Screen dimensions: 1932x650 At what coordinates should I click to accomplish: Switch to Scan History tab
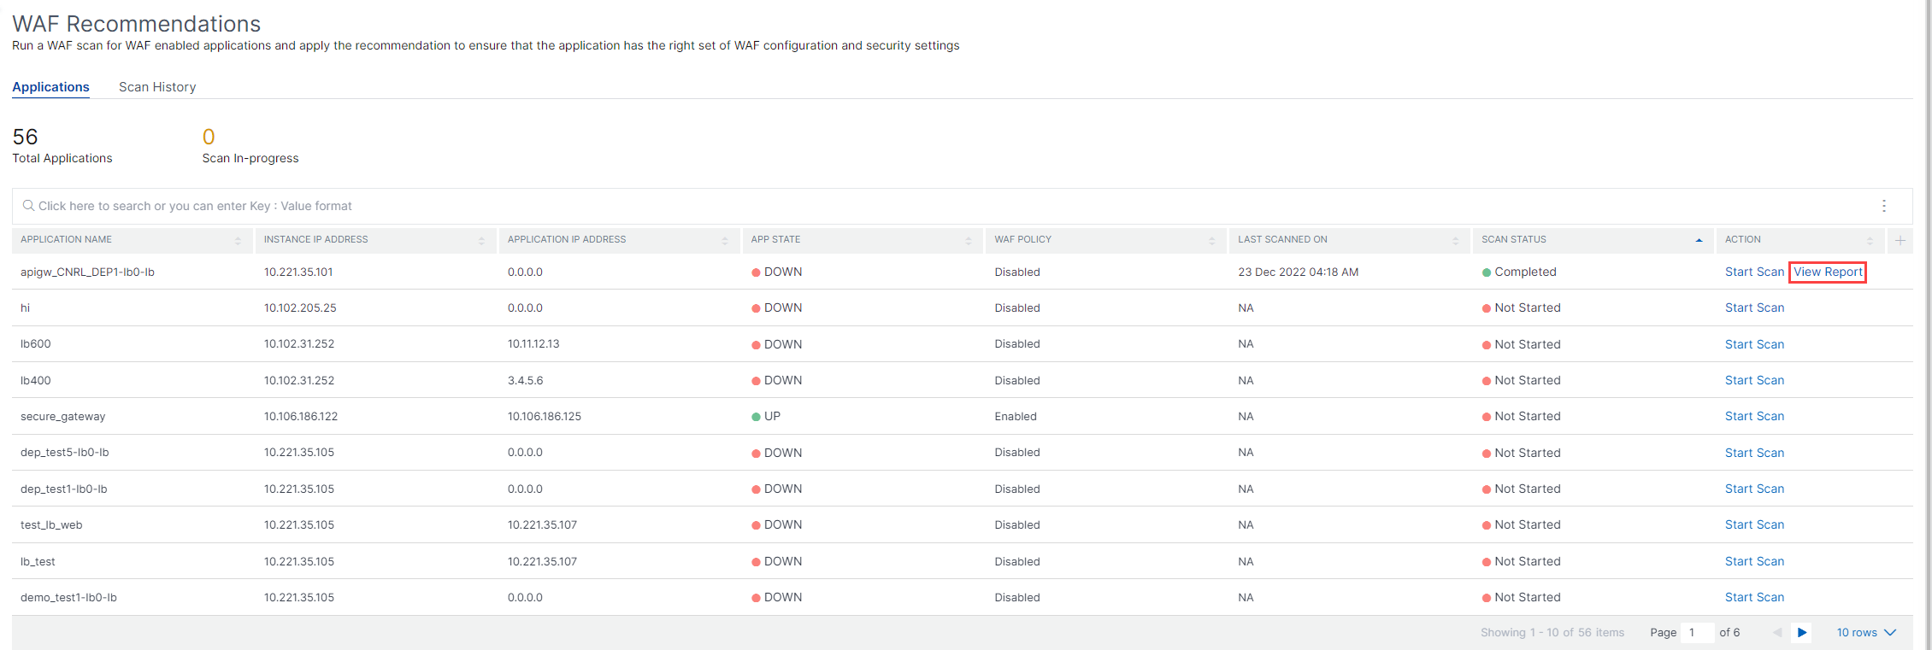pos(157,87)
